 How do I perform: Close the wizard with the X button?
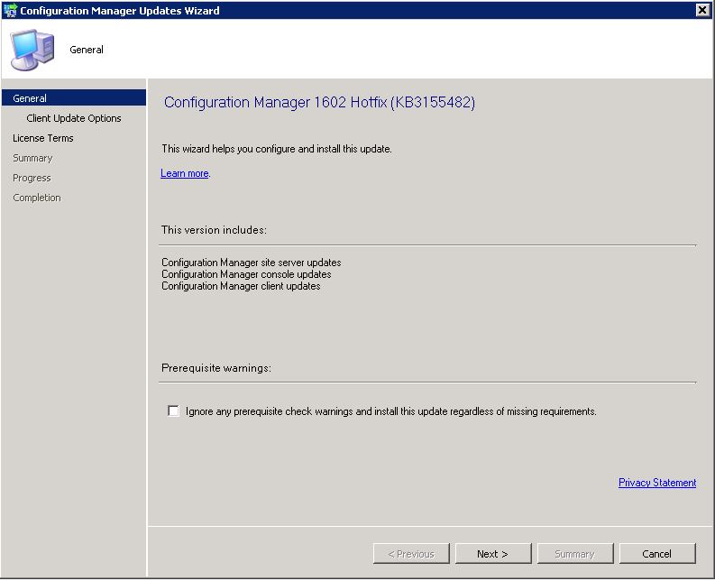(702, 10)
